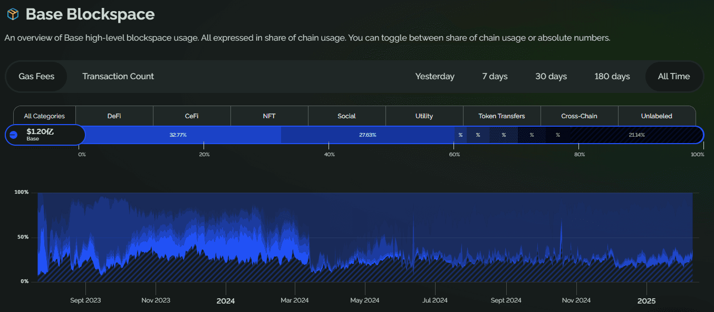Click the Base Blockspace cube icon

pyautogui.click(x=13, y=14)
